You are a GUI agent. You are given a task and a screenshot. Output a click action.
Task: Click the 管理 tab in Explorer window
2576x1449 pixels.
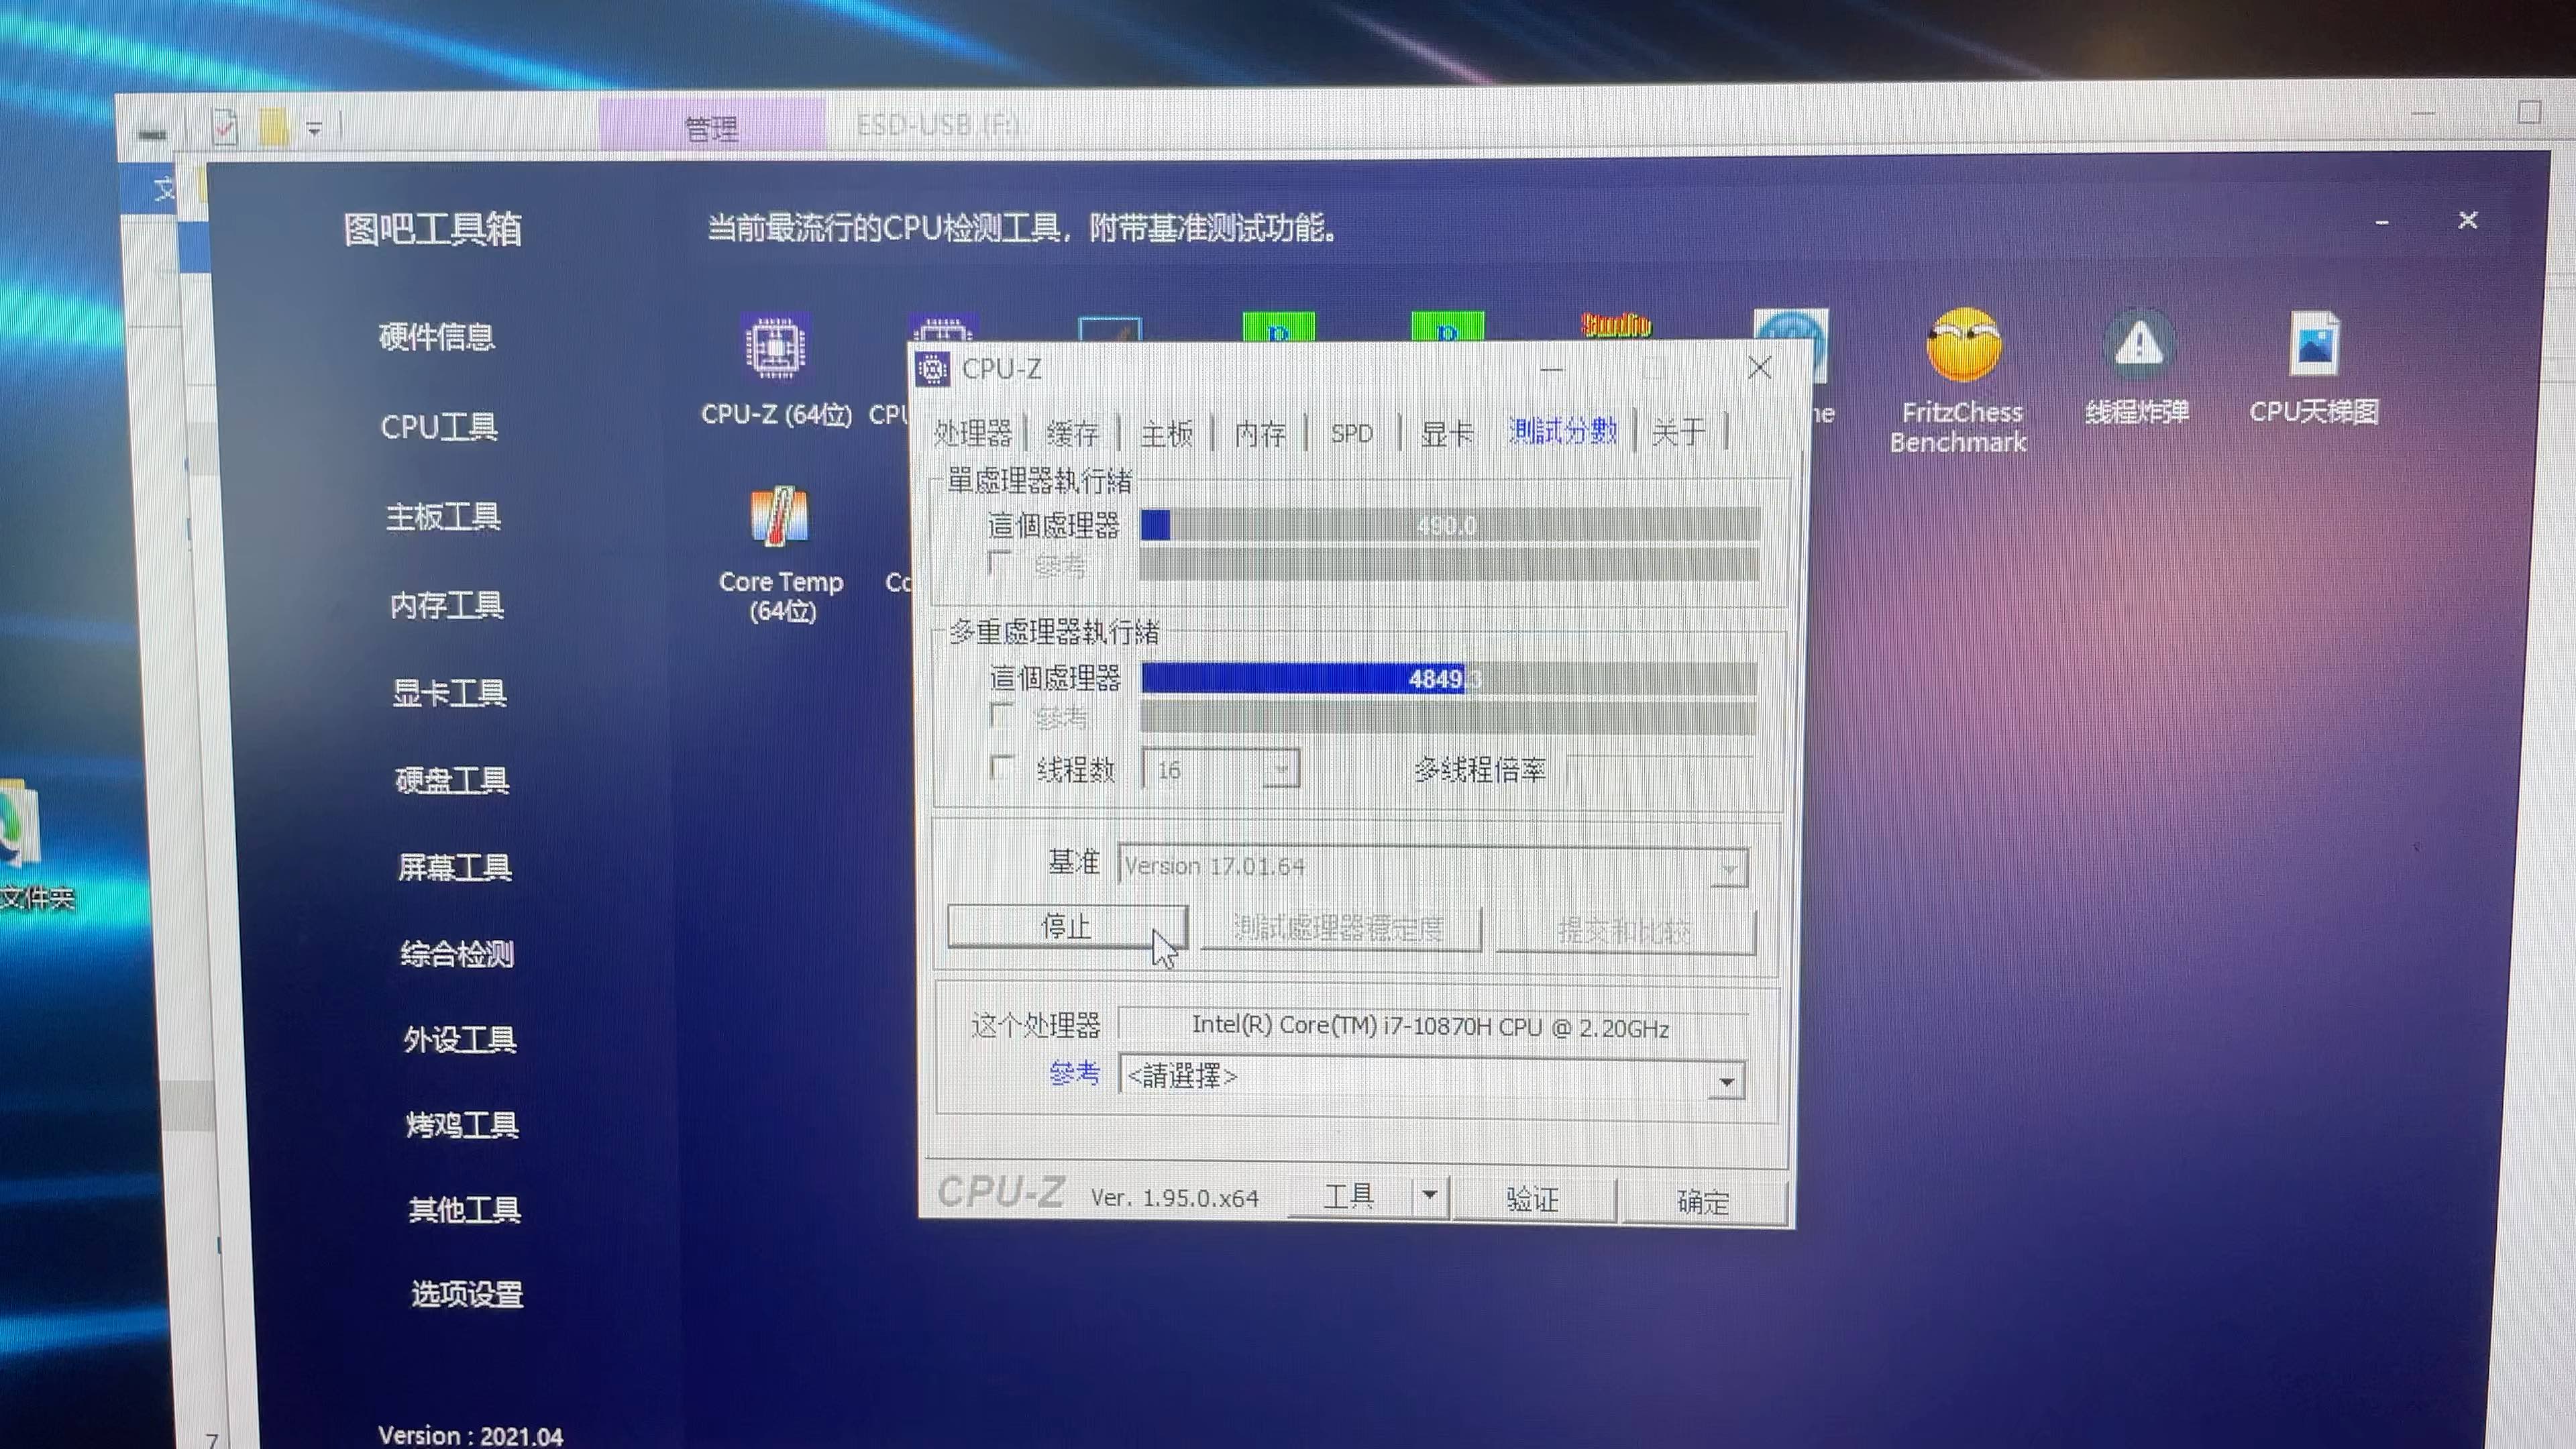pos(711,127)
